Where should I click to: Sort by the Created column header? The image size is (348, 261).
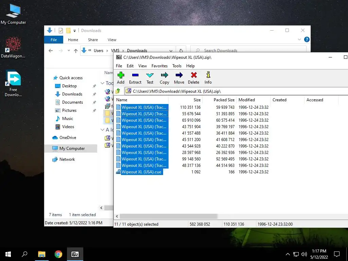287,100
